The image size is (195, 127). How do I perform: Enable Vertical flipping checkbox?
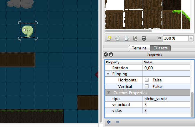(147, 86)
